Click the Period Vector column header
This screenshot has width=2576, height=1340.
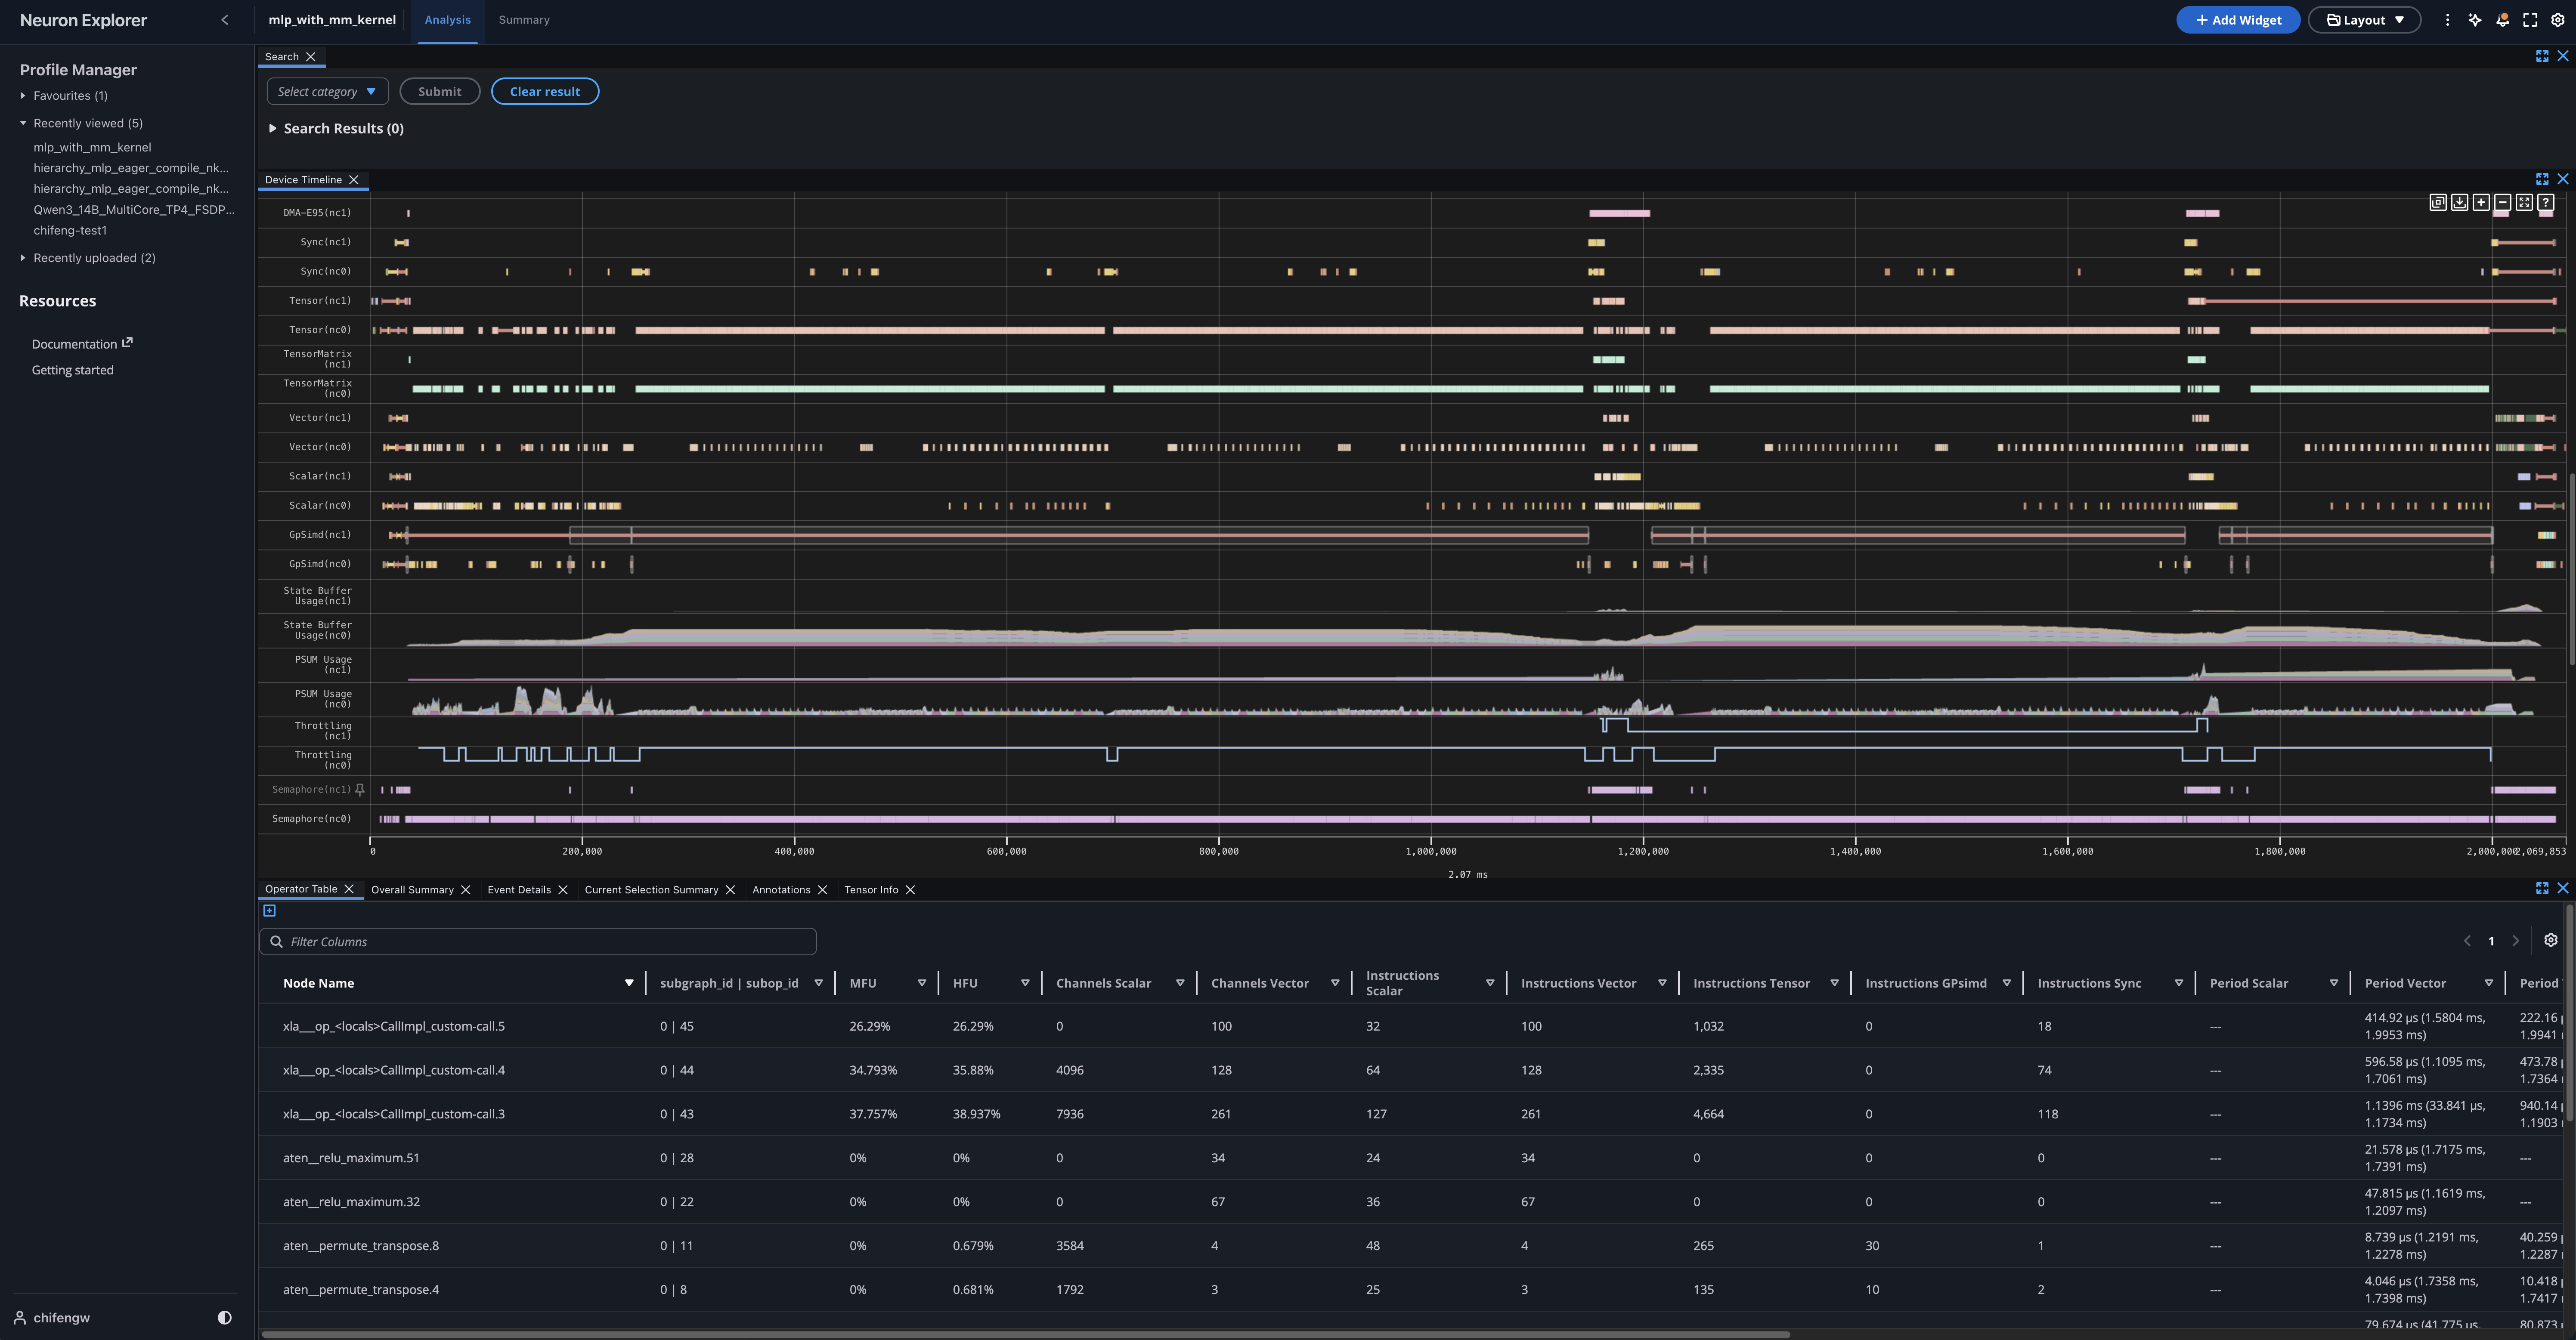[x=2405, y=983]
